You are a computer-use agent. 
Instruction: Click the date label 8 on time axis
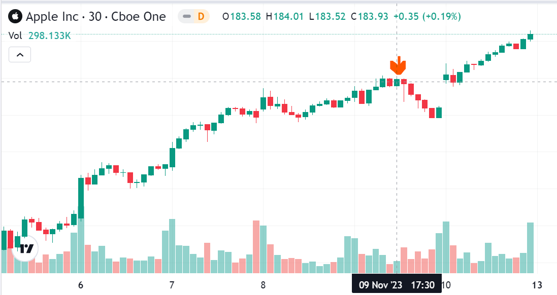click(263, 285)
